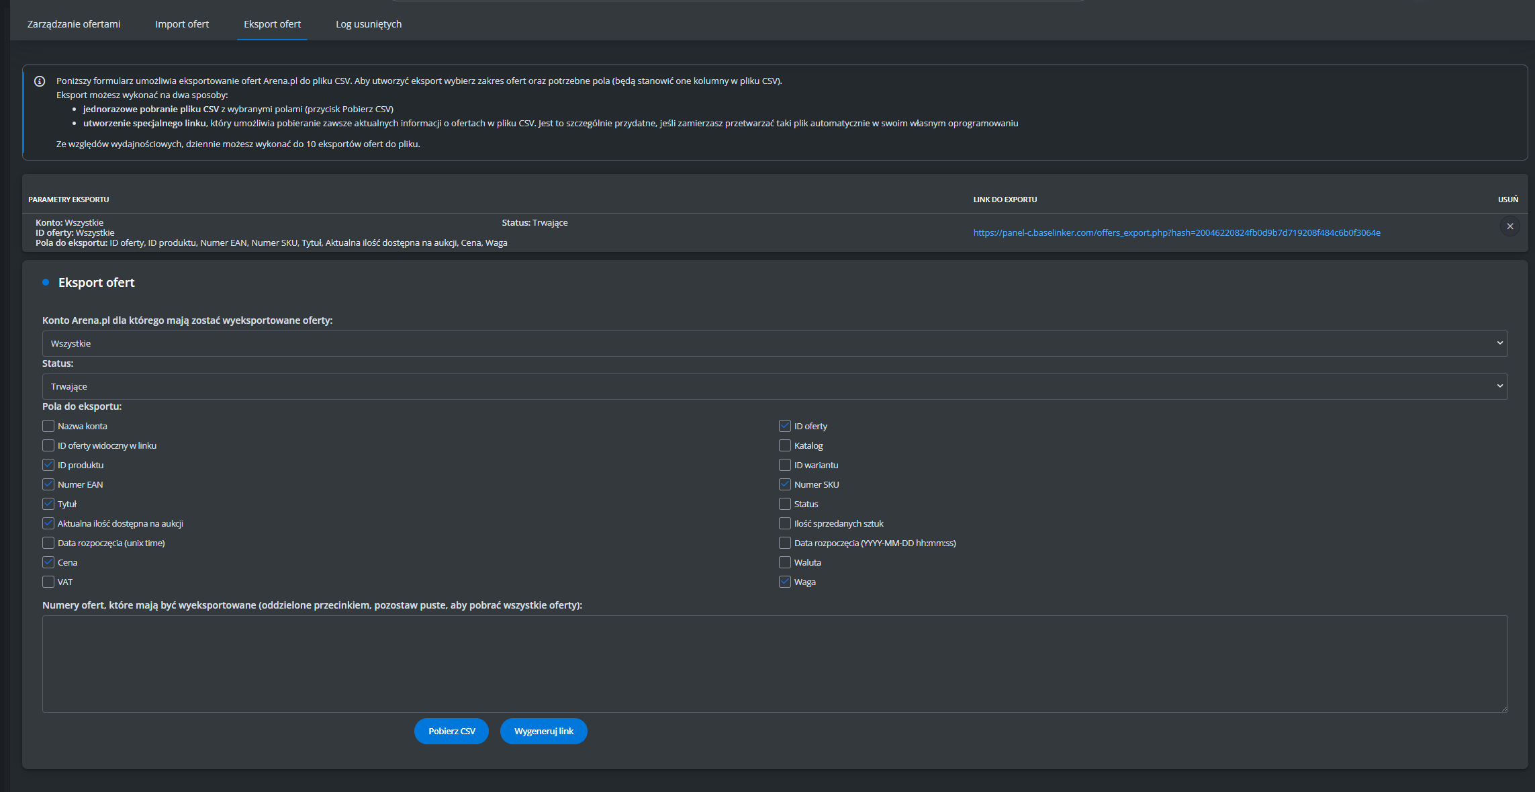This screenshot has width=1535, height=792.
Task: Enable Data rozpoczęcia (YYYY-MM-DD hh:mm:ss) checkbox
Action: click(x=785, y=543)
